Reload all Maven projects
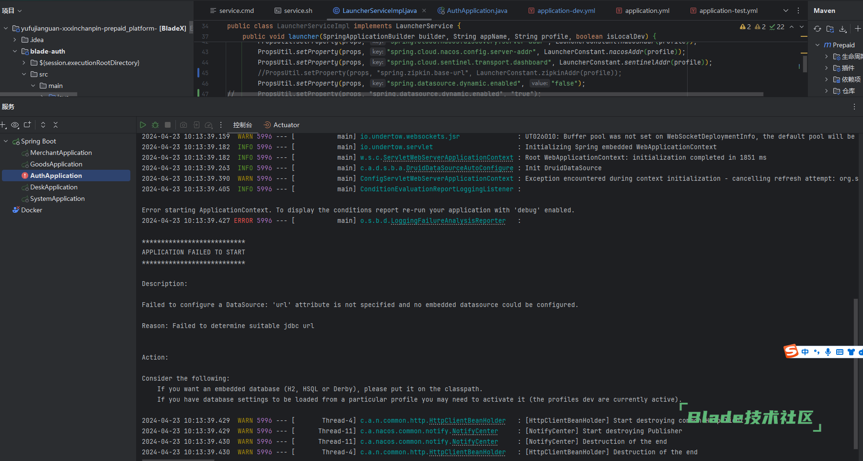 (817, 29)
